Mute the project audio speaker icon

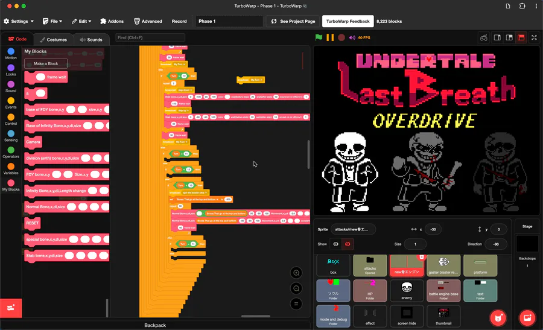(352, 37)
